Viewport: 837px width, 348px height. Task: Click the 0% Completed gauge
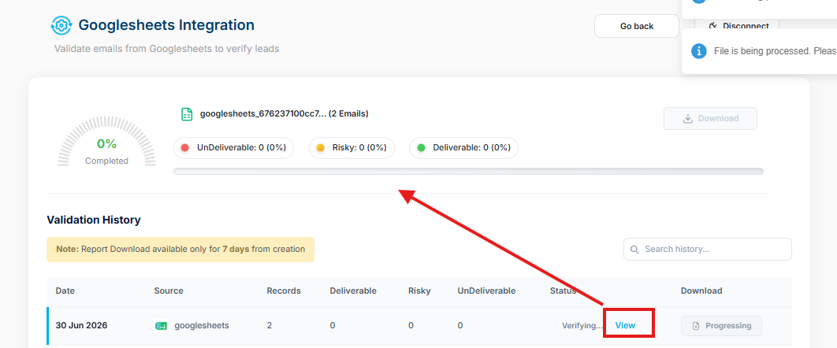106,143
